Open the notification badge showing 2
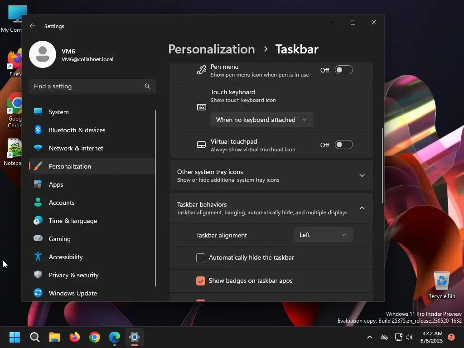Image resolution: width=464 pixels, height=348 pixels. coord(451,337)
